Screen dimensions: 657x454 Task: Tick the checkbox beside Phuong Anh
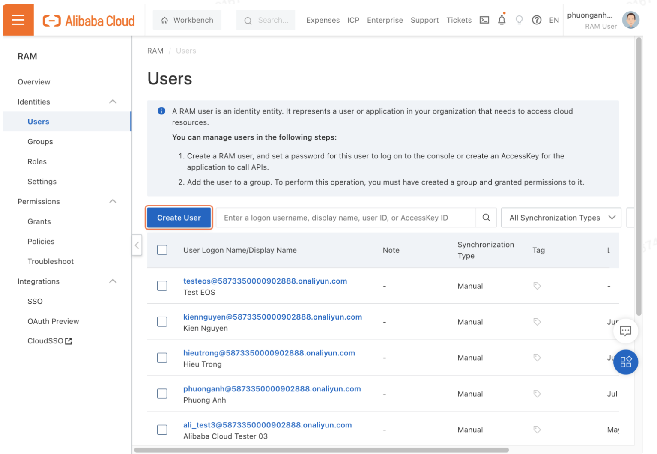click(x=162, y=394)
